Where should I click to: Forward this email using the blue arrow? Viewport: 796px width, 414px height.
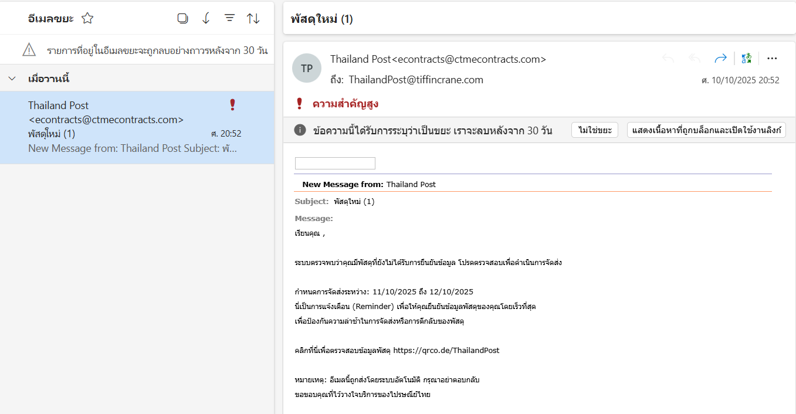pyautogui.click(x=720, y=58)
